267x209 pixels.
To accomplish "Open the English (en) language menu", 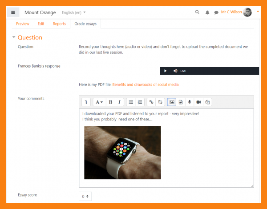I will click(x=73, y=12).
